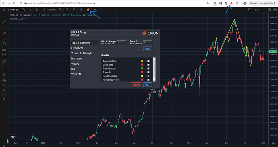Check the TripleBottom checkbox

pyautogui.click(x=148, y=68)
